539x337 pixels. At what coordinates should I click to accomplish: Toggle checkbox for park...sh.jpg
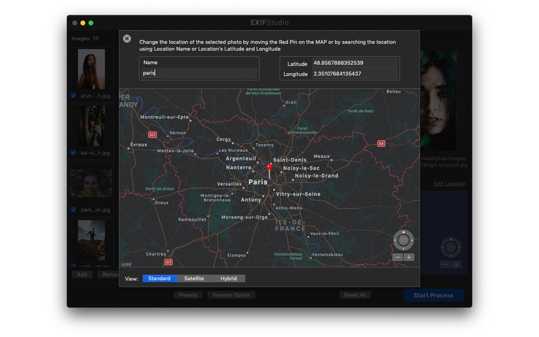pos(73,209)
